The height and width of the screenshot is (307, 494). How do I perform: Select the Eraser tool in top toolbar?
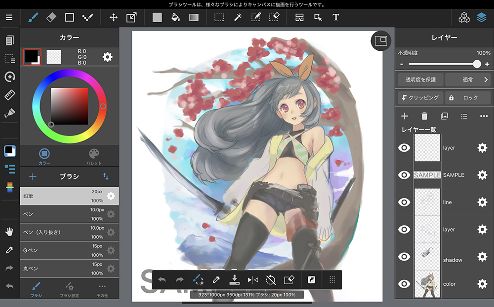click(51, 17)
